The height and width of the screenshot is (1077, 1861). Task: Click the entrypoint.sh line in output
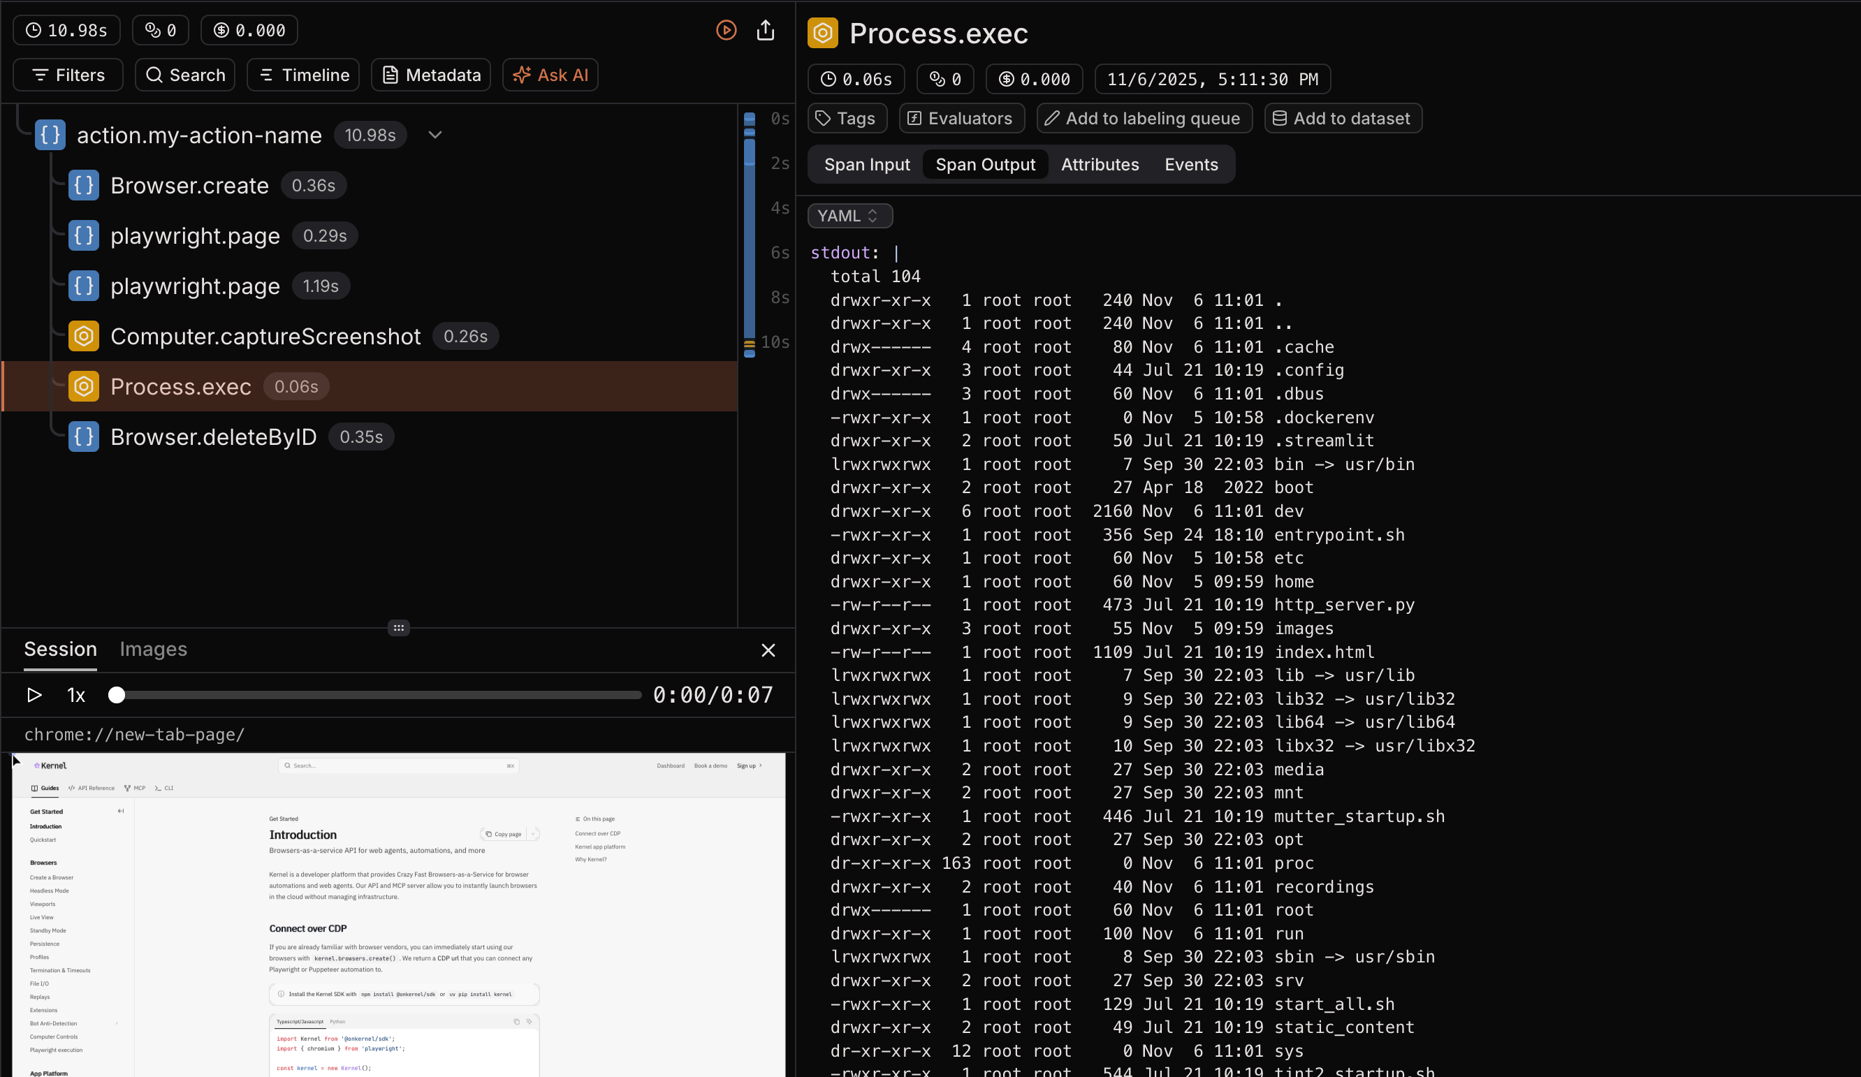(1117, 535)
